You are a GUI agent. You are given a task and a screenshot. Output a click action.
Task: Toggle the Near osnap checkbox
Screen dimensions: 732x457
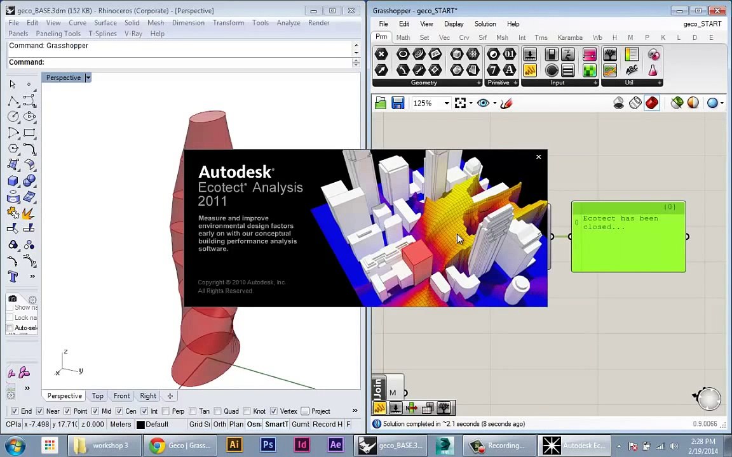point(39,411)
